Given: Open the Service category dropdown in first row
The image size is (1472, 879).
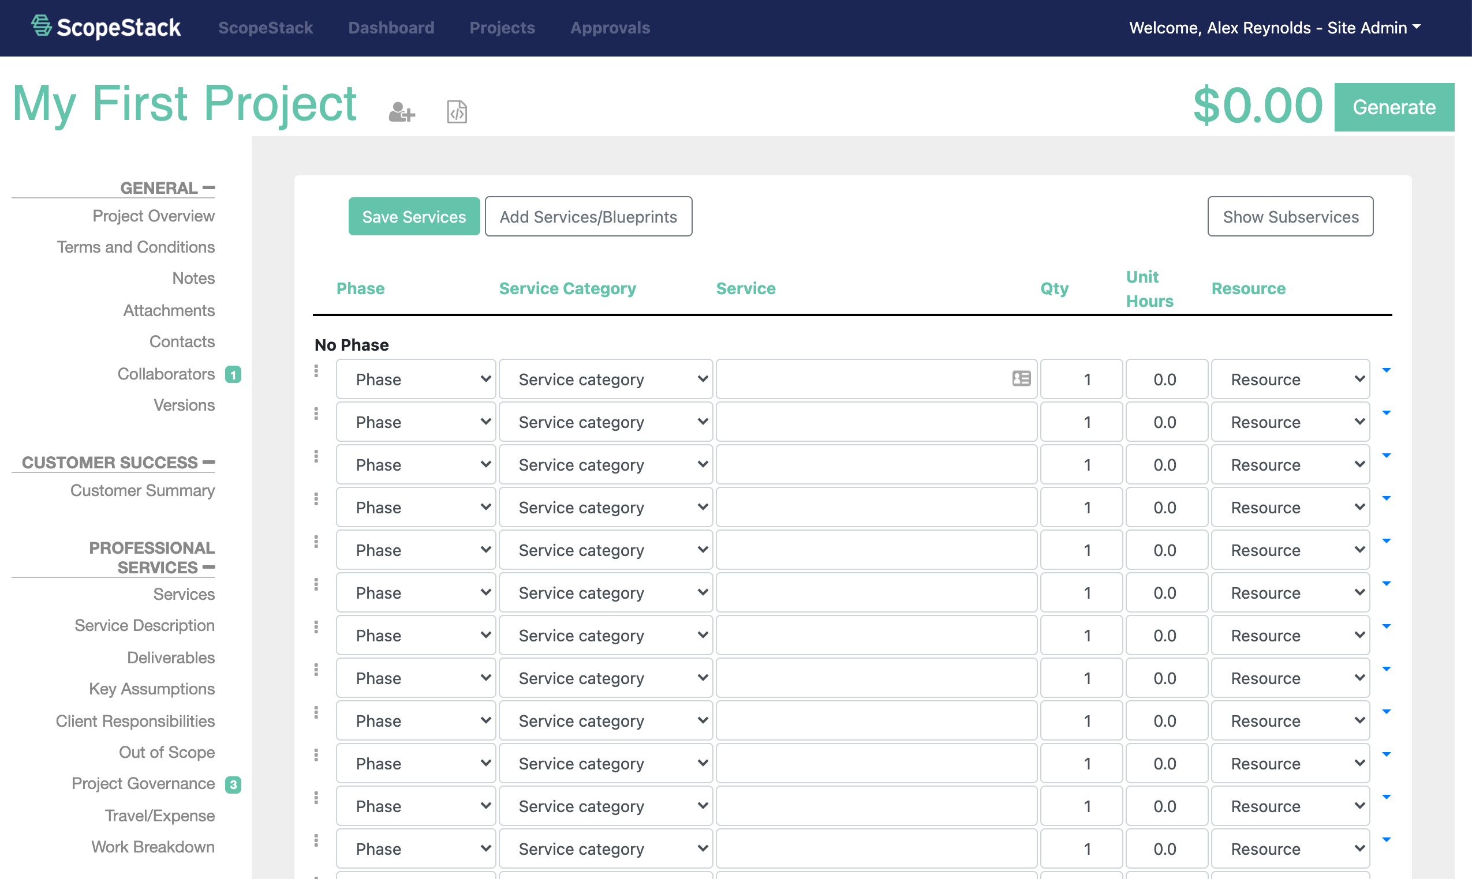Looking at the screenshot, I should 606,379.
